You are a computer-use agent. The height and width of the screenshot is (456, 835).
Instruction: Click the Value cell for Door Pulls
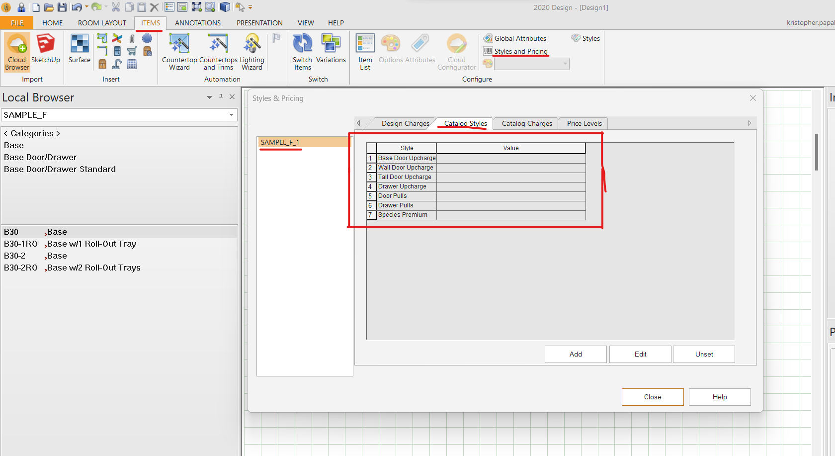pyautogui.click(x=510, y=196)
